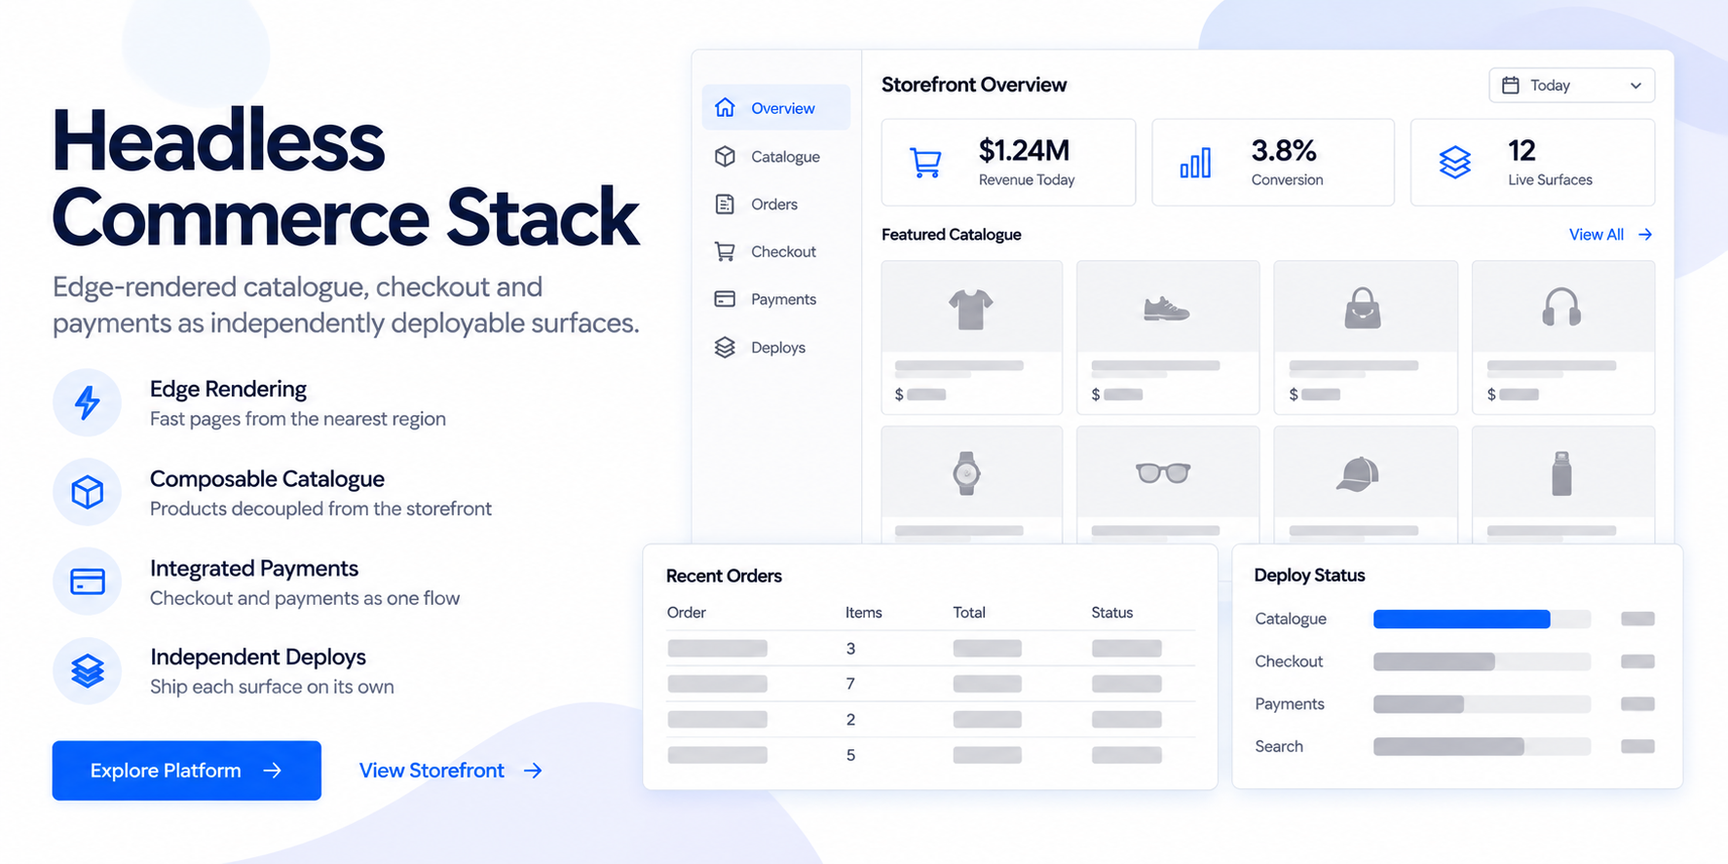Click the Explore Platform button

pos(187,770)
